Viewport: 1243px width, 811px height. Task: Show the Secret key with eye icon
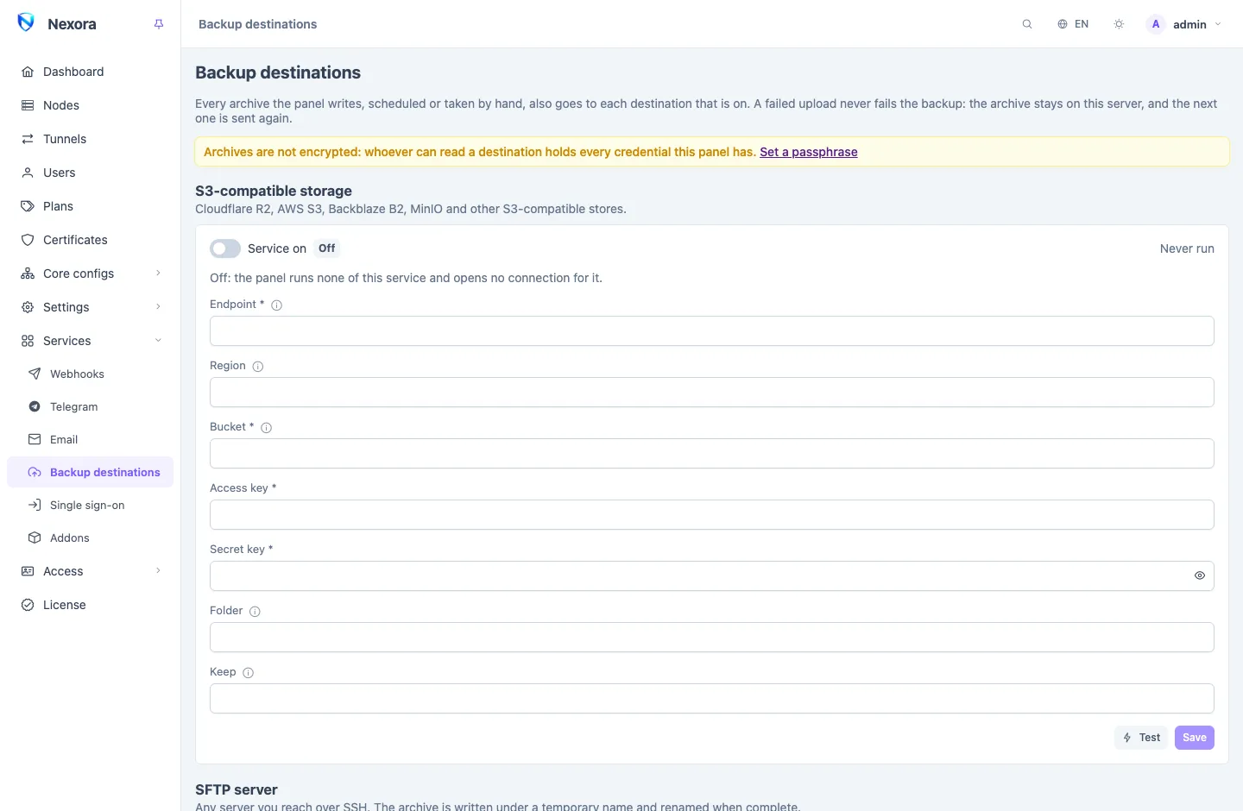tap(1200, 575)
